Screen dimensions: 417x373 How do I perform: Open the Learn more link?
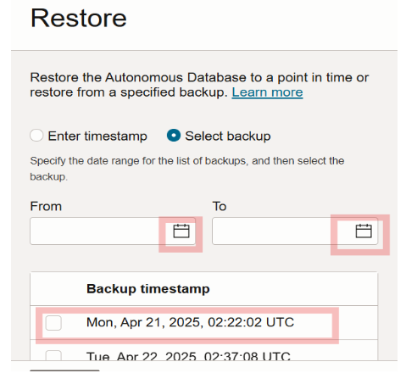coord(267,92)
